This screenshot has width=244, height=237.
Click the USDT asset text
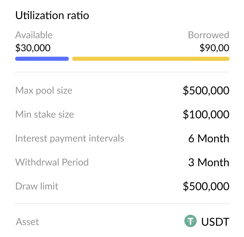click(215, 222)
